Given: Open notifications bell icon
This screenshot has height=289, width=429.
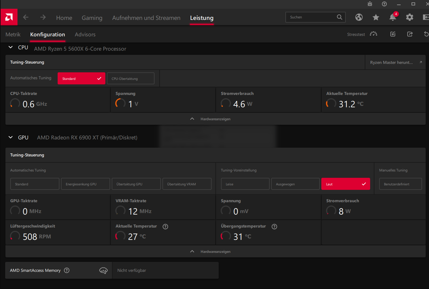Looking at the screenshot, I should (x=393, y=17).
